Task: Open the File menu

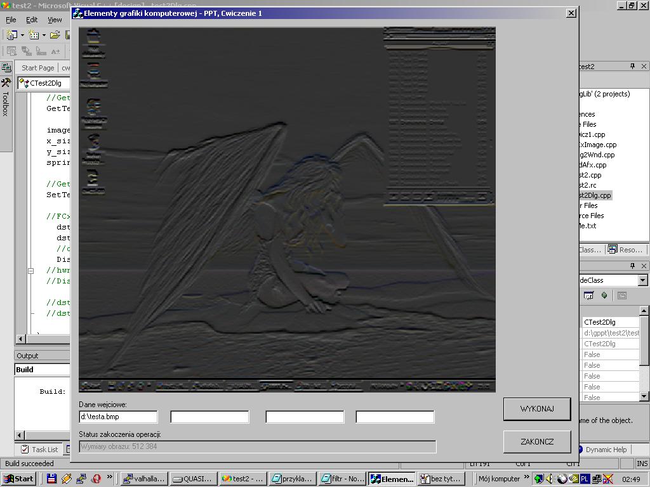Action: (11, 20)
